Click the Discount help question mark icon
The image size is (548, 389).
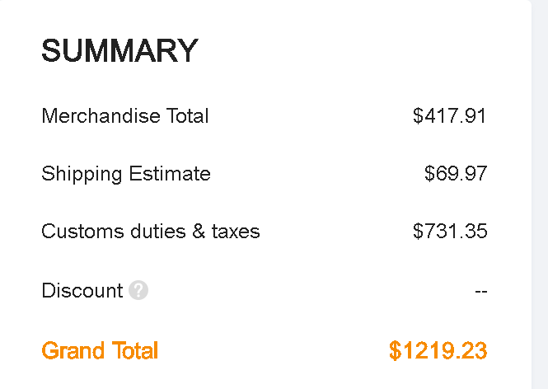pos(138,290)
